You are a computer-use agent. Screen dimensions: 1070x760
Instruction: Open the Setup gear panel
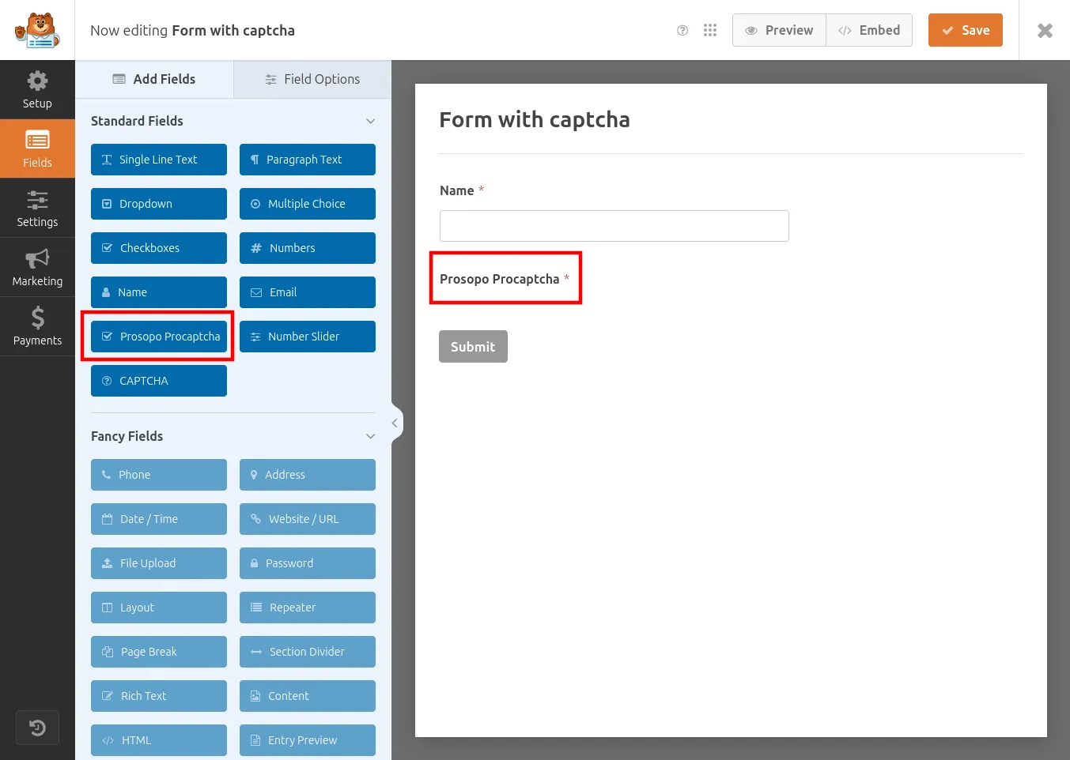pos(37,90)
